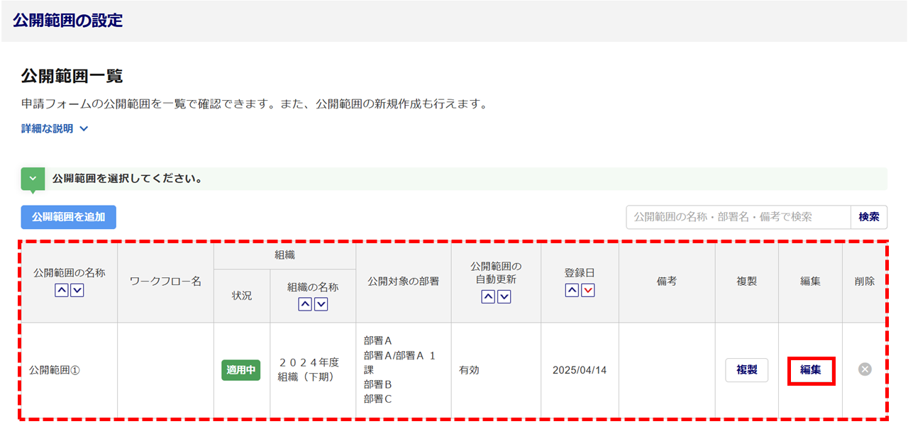Click 公開範囲を追加 button
The image size is (908, 424).
pyautogui.click(x=69, y=217)
